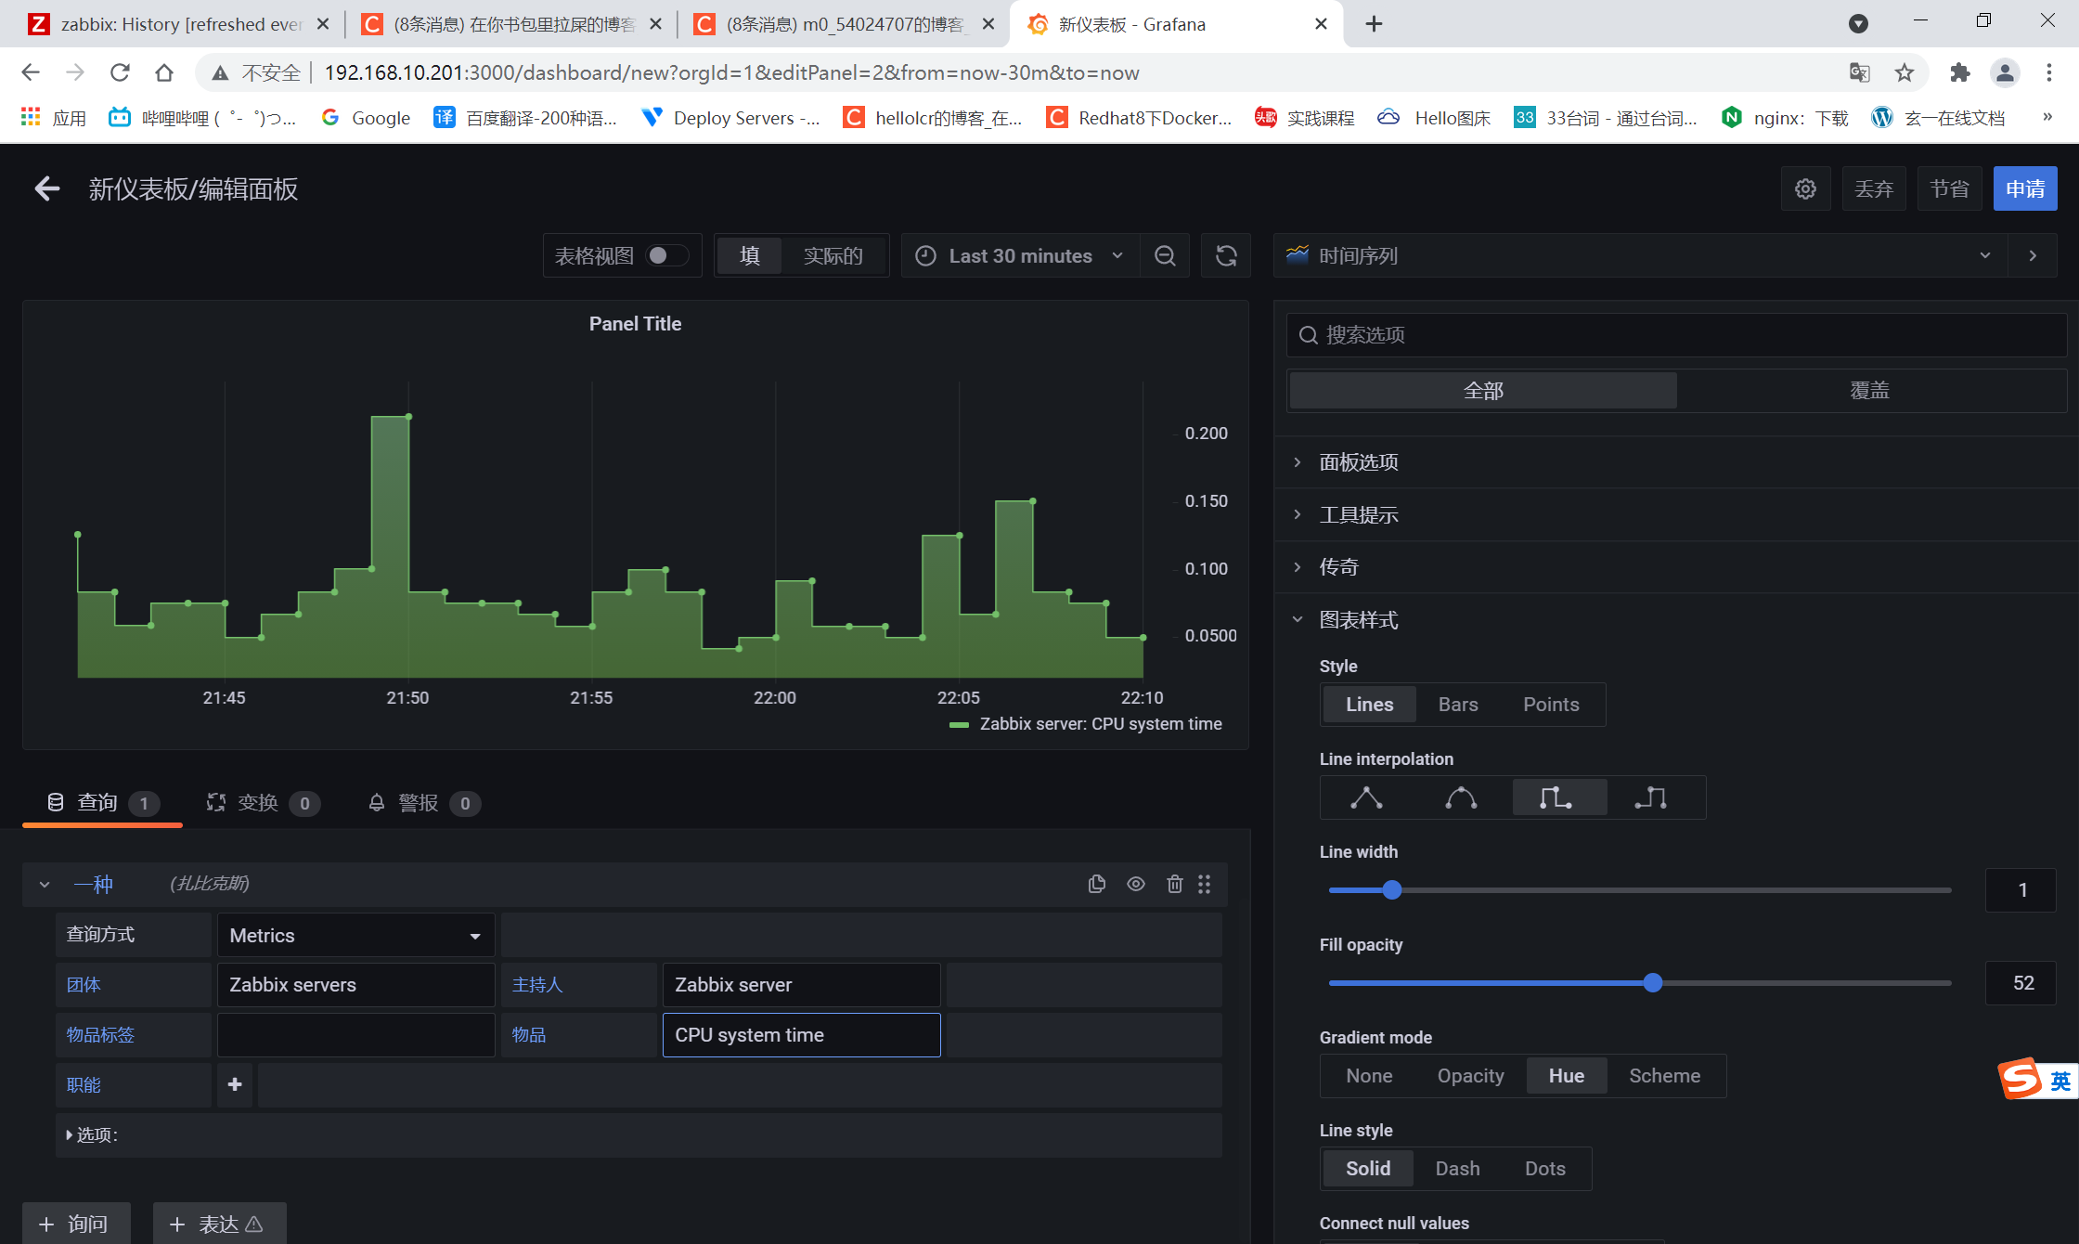The height and width of the screenshot is (1244, 2079).
Task: Open the Last 30 minutes time picker
Action: click(x=1019, y=256)
